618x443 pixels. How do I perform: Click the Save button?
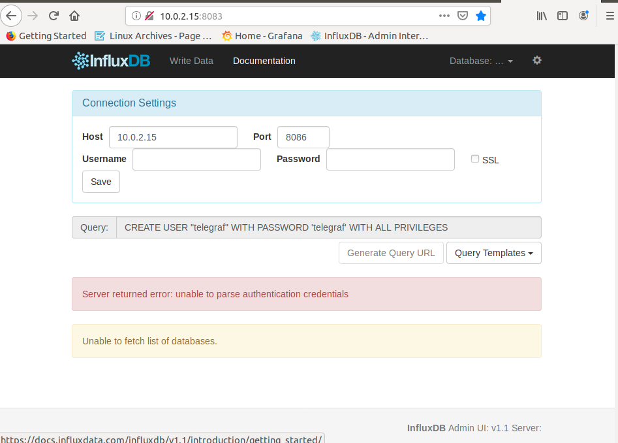(x=101, y=182)
